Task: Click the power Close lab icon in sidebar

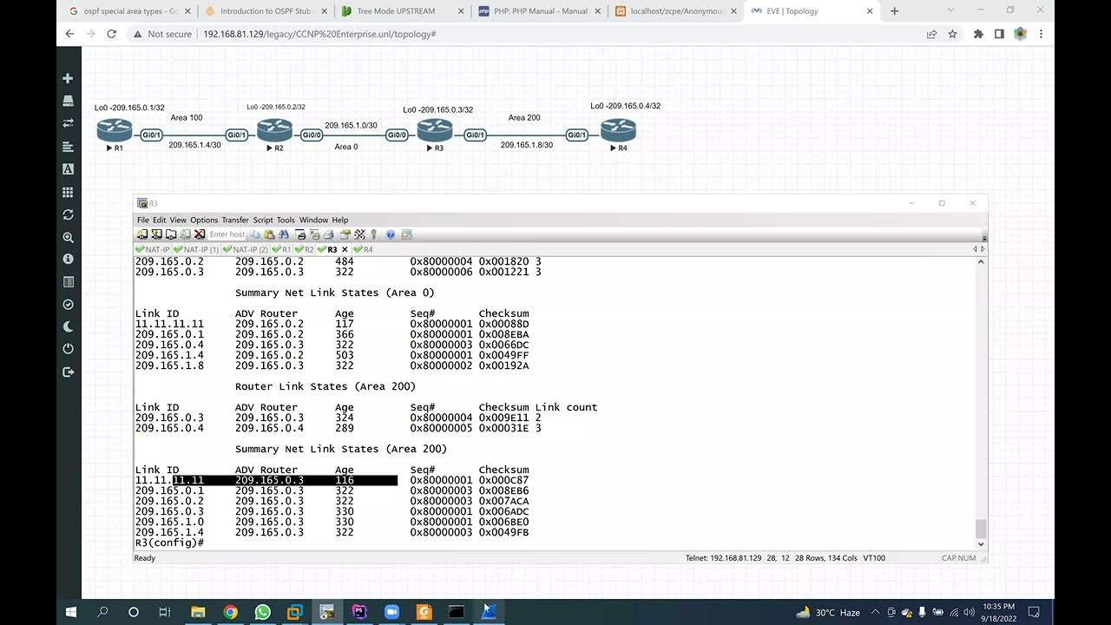Action: point(69,349)
